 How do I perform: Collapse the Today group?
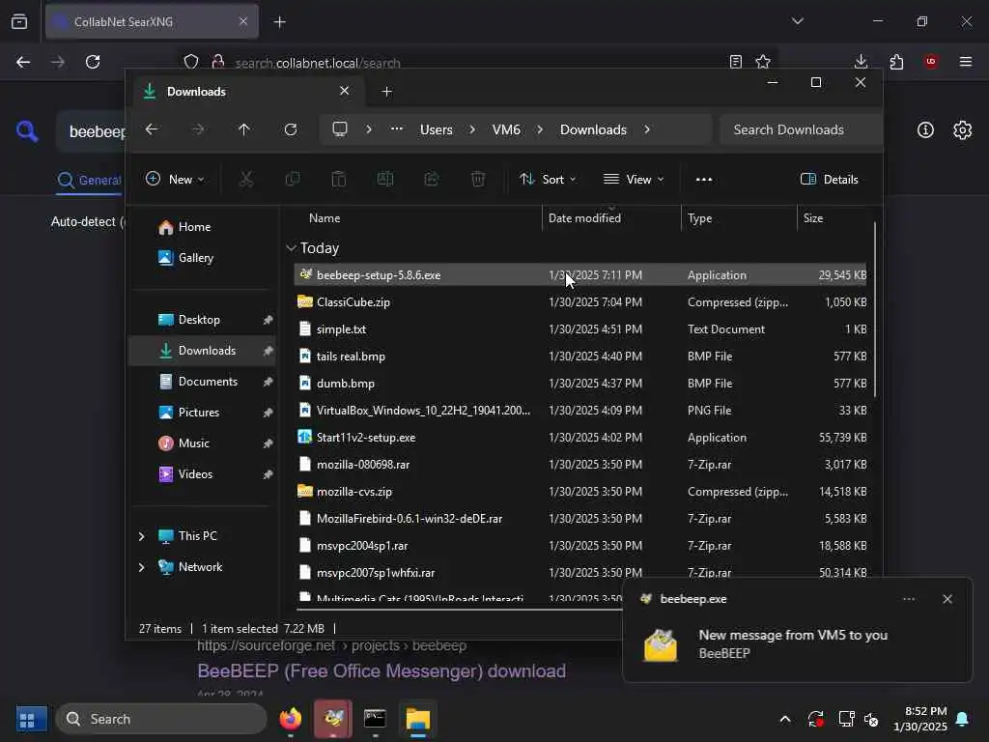click(291, 248)
